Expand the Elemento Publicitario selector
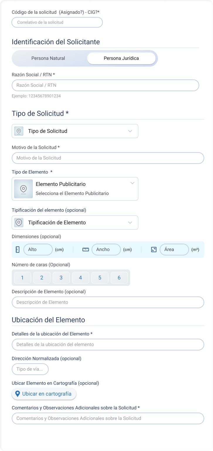The image size is (213, 451). pos(132,183)
